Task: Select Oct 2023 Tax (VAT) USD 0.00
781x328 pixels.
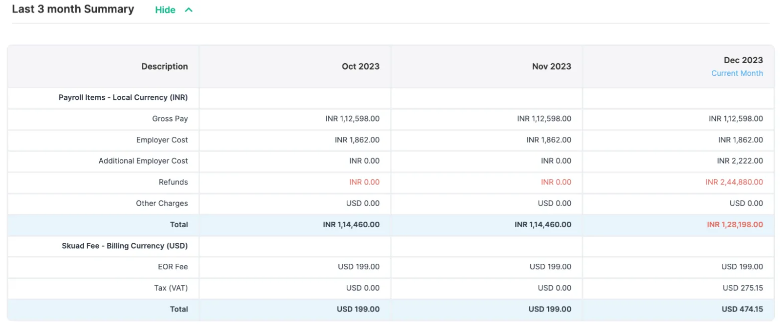Action: pyautogui.click(x=363, y=288)
